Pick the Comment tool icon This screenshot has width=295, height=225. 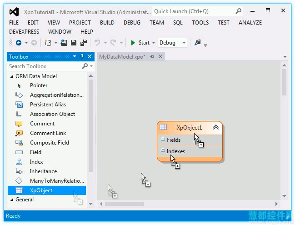19,124
